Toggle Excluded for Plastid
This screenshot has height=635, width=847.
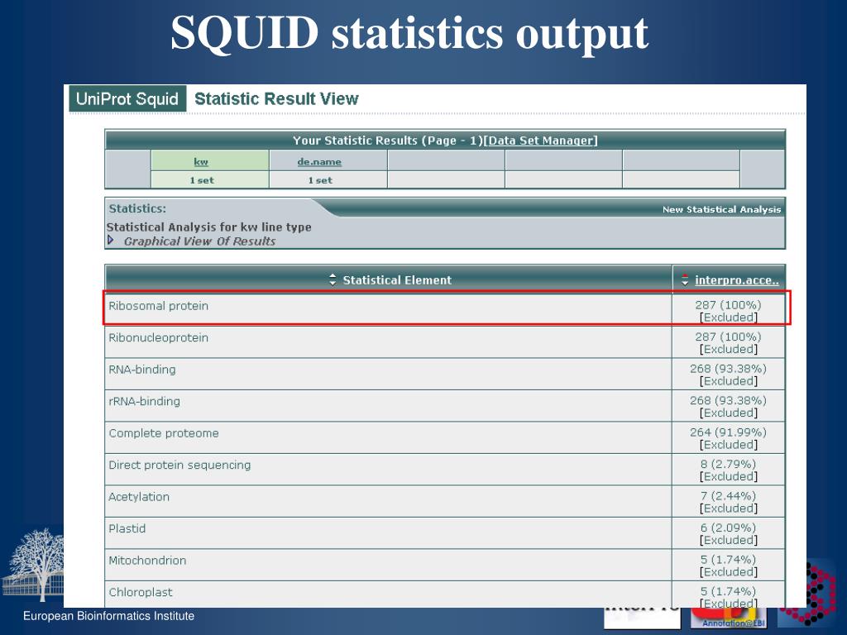(729, 541)
